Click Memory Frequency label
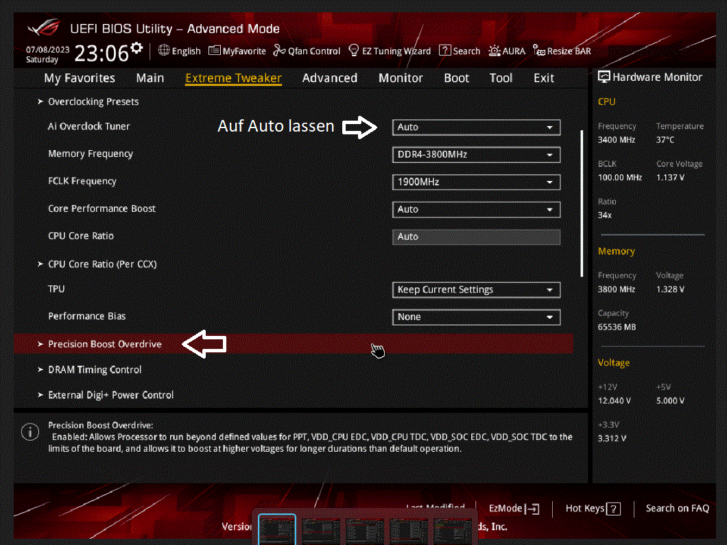727x545 pixels. click(91, 154)
